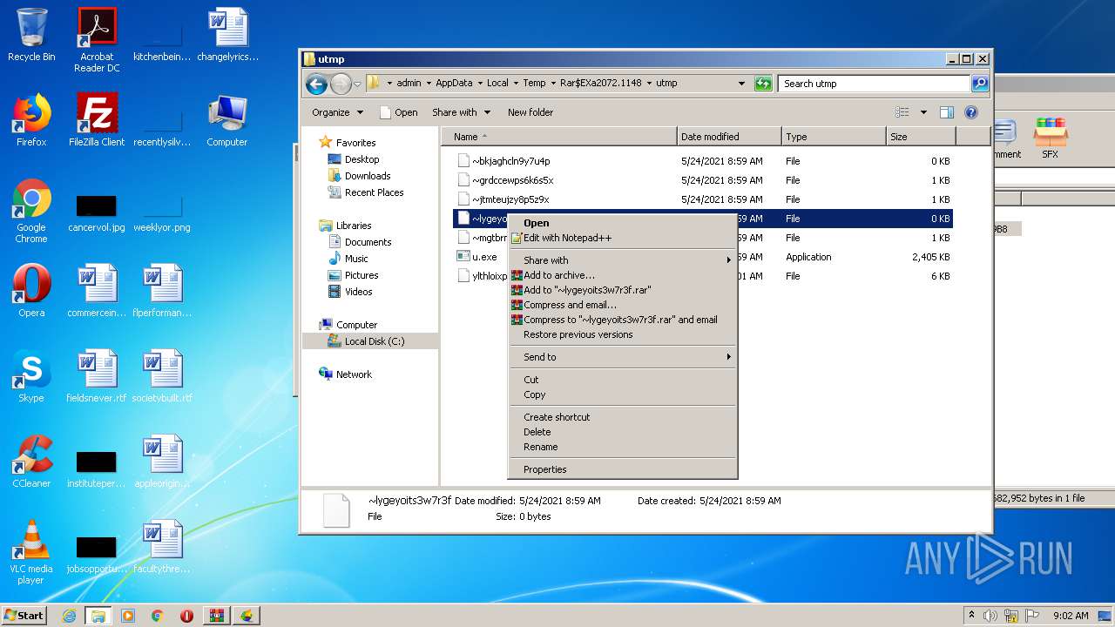Image resolution: width=1115 pixels, height=627 pixels.
Task: Open changelyrics Word document on desktop
Action: pyautogui.click(x=227, y=35)
